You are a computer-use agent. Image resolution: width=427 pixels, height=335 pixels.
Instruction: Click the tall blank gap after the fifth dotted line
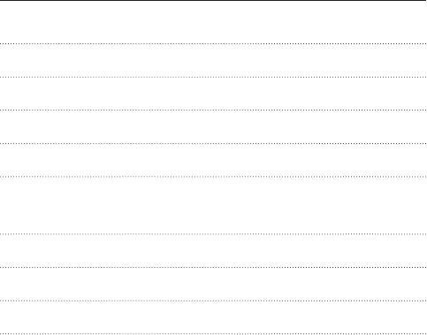click(x=213, y=206)
